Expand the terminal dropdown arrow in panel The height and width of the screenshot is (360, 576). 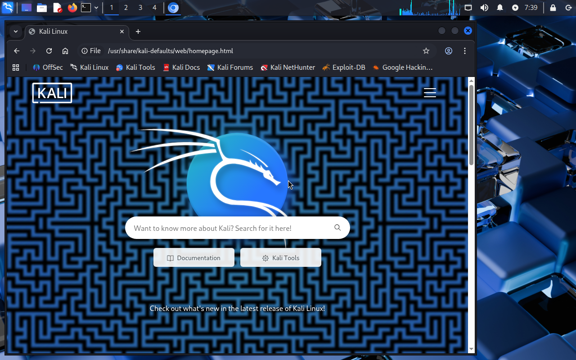[96, 8]
